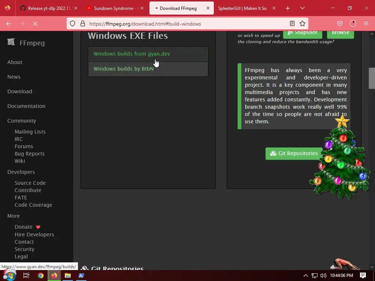The height and width of the screenshot is (281, 375).
Task: Close the Sundown Syndrome tab
Action: (142, 8)
